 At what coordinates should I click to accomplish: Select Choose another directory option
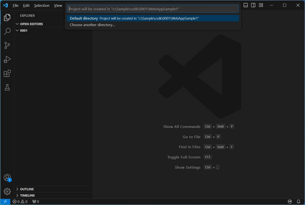(153, 25)
